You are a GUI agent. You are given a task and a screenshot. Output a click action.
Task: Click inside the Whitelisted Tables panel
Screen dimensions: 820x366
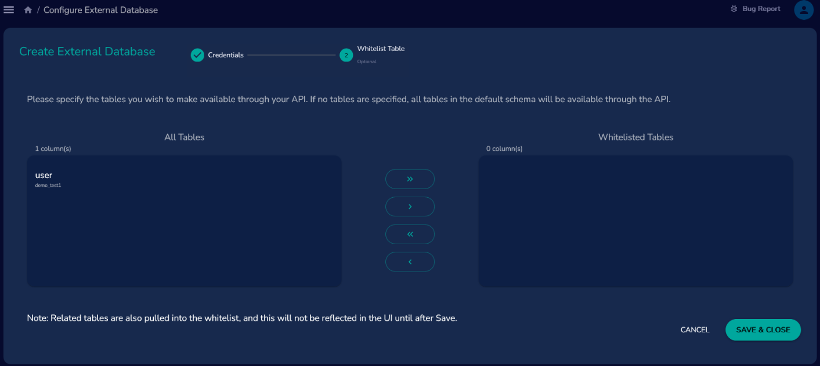point(635,220)
